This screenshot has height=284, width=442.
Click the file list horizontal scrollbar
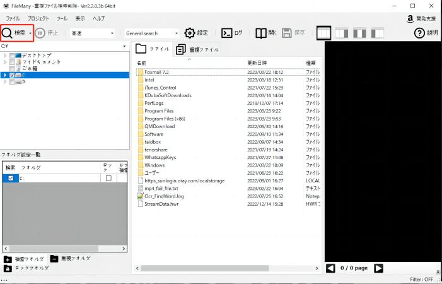pyautogui.click(x=205, y=268)
